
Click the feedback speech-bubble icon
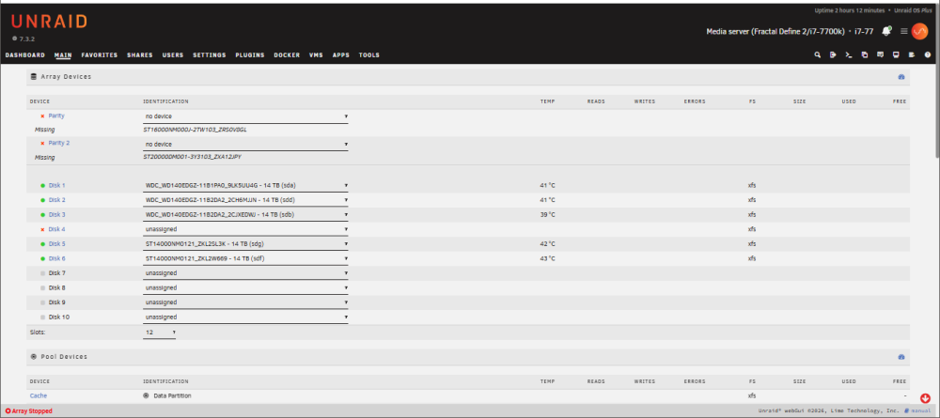click(880, 55)
